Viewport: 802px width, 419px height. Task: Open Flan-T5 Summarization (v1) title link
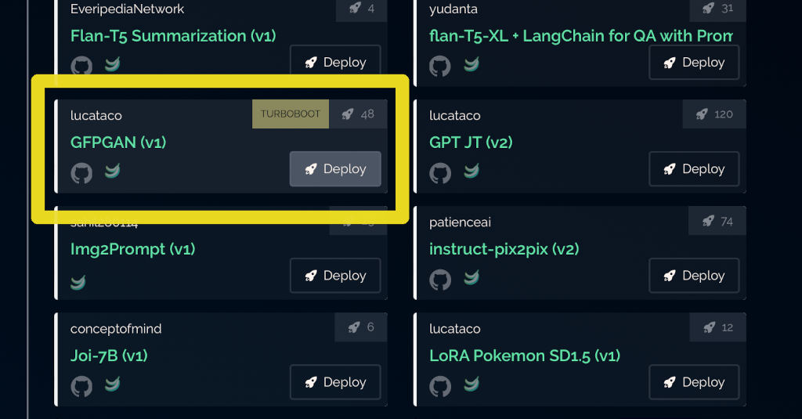[x=172, y=36]
